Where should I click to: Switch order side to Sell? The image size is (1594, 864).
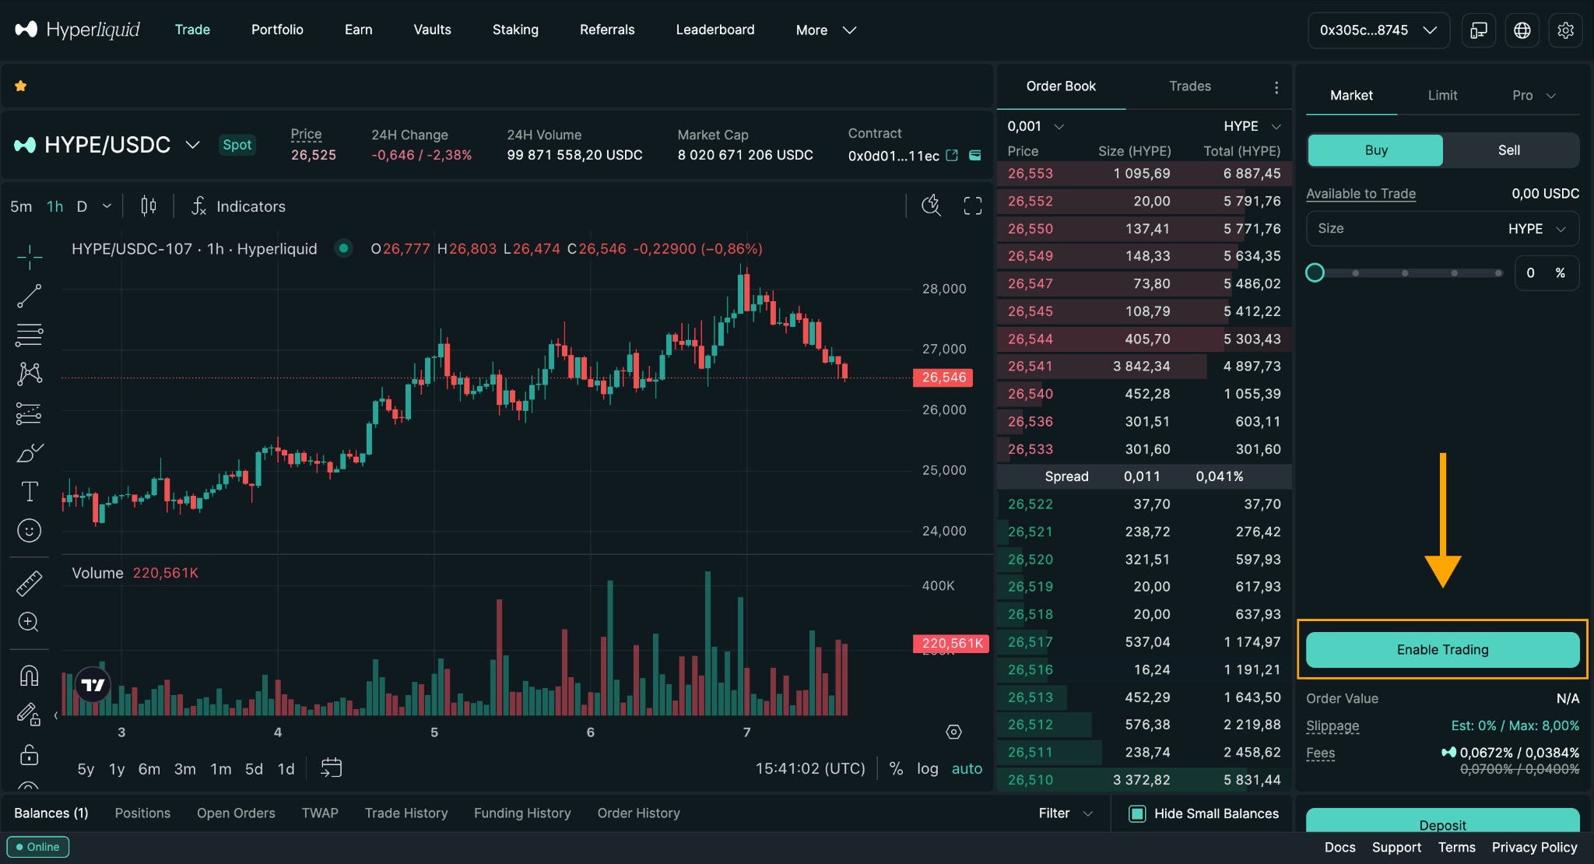point(1510,150)
